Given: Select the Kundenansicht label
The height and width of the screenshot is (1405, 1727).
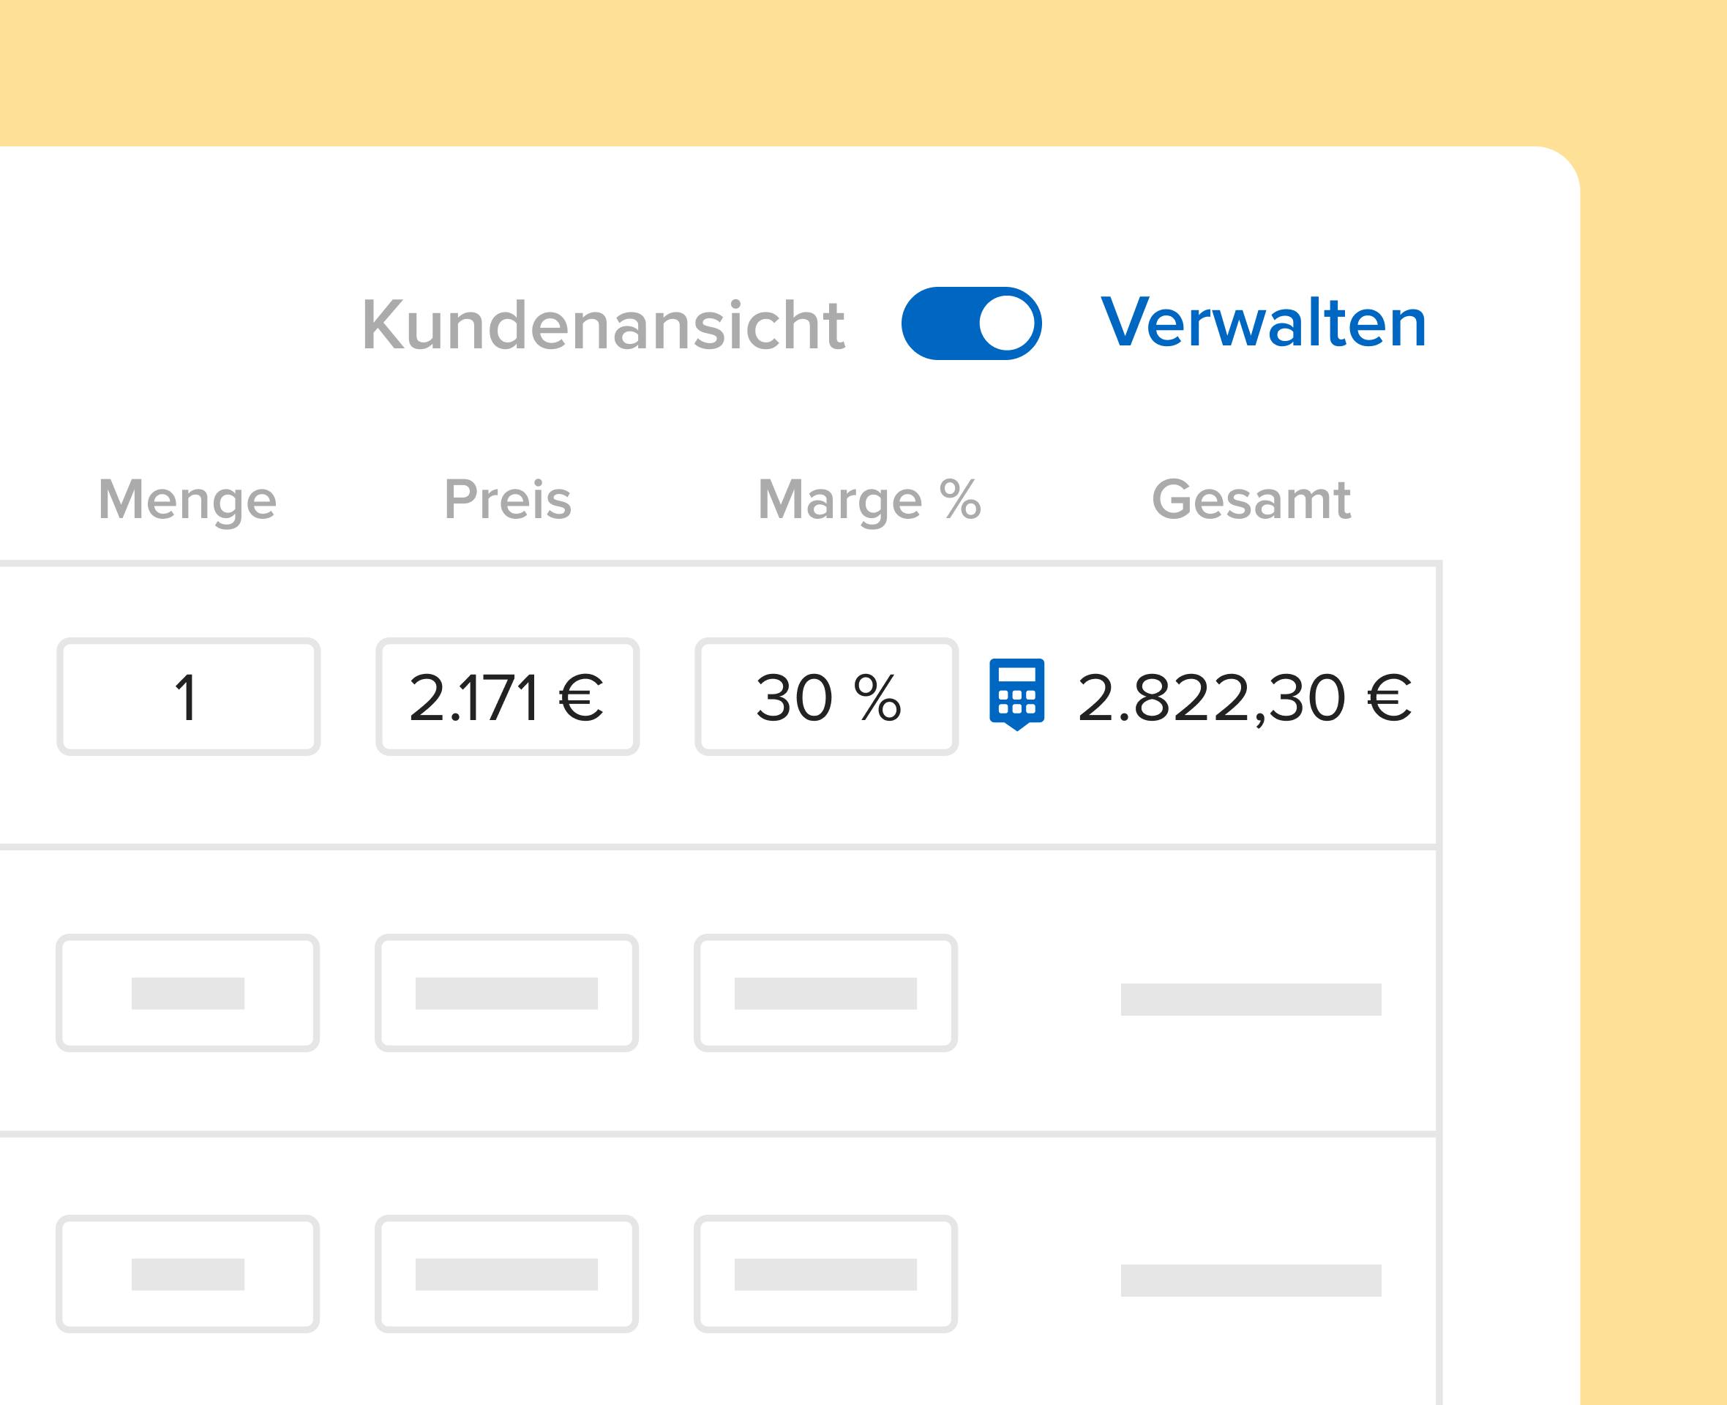Looking at the screenshot, I should click(604, 325).
